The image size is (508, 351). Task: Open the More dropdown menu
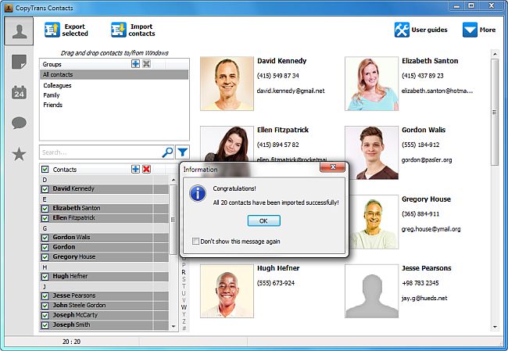tap(479, 30)
